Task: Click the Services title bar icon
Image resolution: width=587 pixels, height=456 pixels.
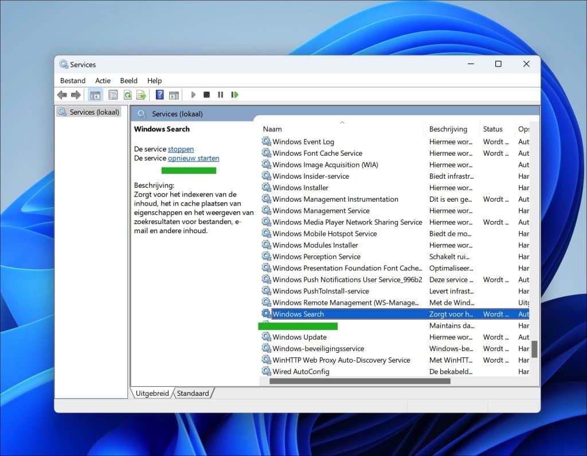Action: pos(64,64)
